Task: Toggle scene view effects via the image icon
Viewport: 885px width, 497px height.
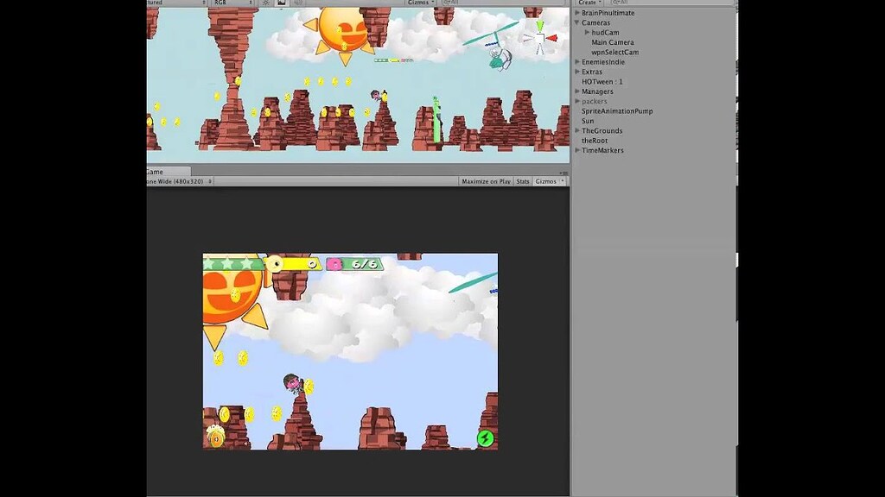Action: click(281, 3)
